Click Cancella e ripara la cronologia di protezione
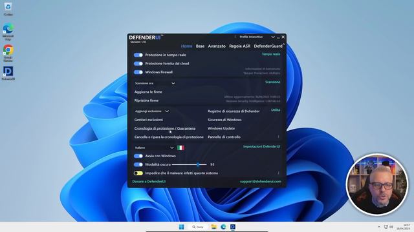The height and width of the screenshot is (232, 414). pos(169,137)
